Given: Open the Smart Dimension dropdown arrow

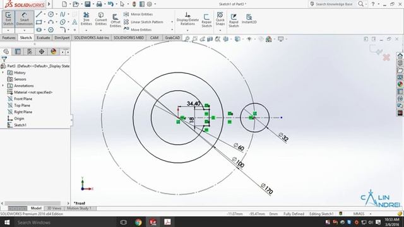Looking at the screenshot, I should [25, 30].
